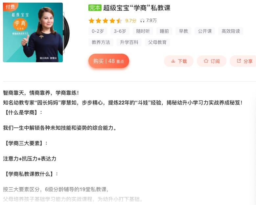Click the green 完本 badge
256x205 pixels.
(95, 8)
